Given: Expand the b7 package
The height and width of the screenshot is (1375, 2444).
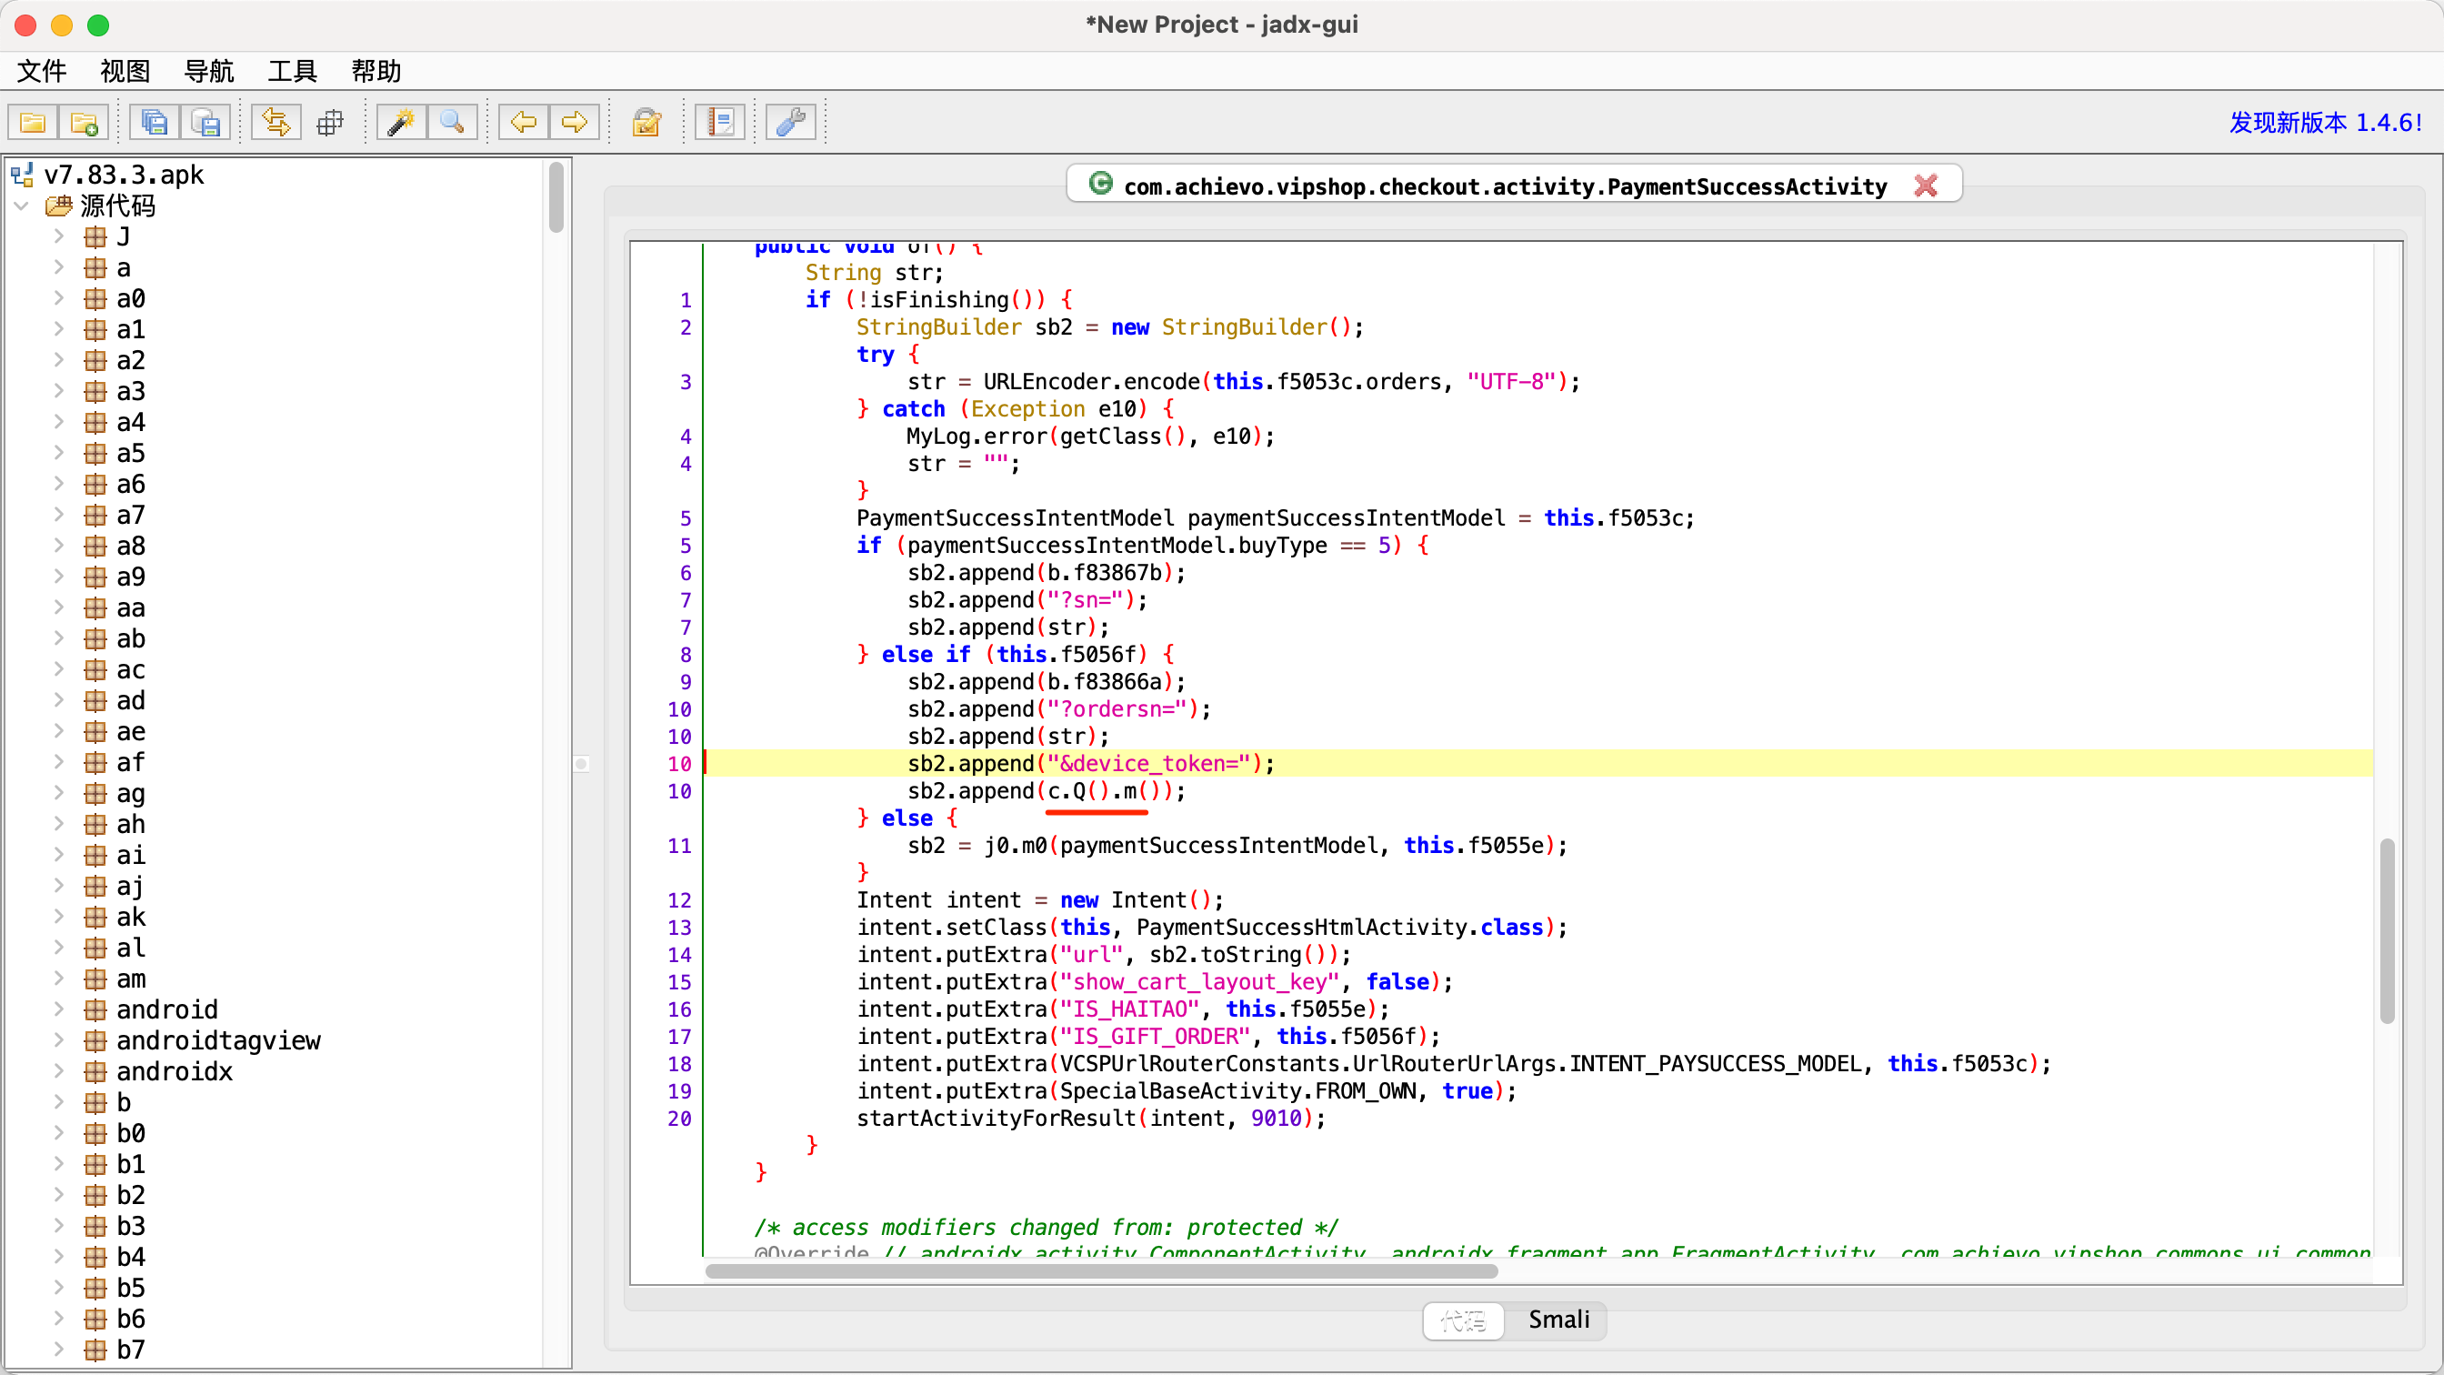Looking at the screenshot, I should (x=59, y=1350).
